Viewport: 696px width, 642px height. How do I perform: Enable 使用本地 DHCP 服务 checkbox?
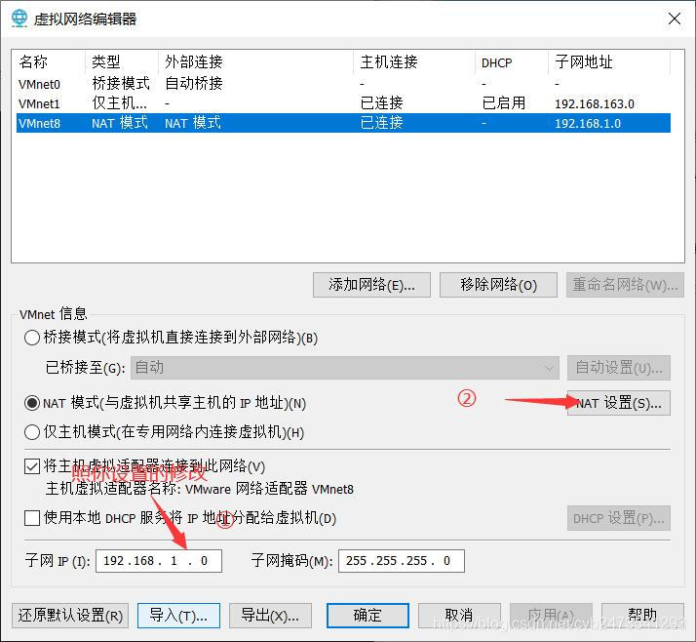click(x=32, y=518)
